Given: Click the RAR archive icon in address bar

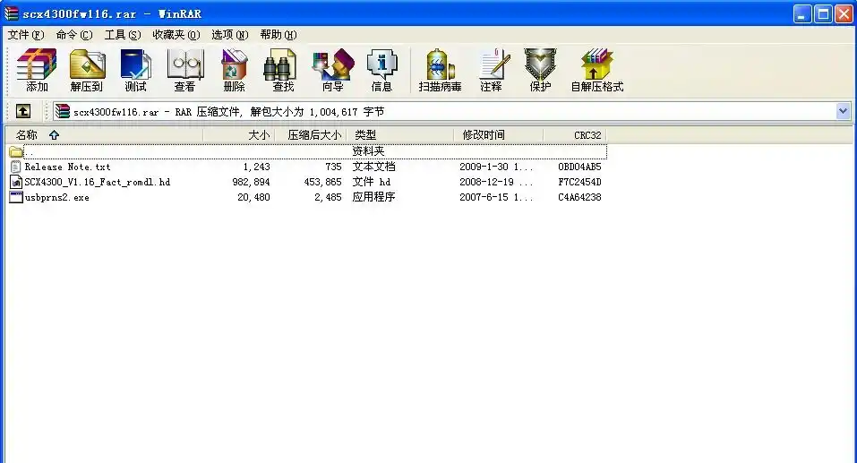Looking at the screenshot, I should click(x=63, y=112).
